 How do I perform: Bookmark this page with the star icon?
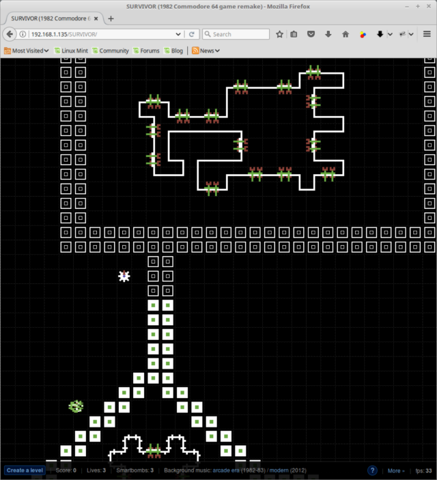click(x=279, y=34)
